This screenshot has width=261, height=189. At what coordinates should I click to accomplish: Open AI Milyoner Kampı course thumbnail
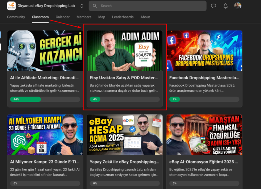[x=45, y=135]
